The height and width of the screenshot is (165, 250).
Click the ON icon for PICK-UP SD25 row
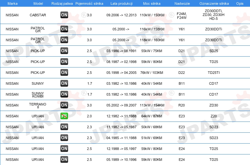click(64, 51)
